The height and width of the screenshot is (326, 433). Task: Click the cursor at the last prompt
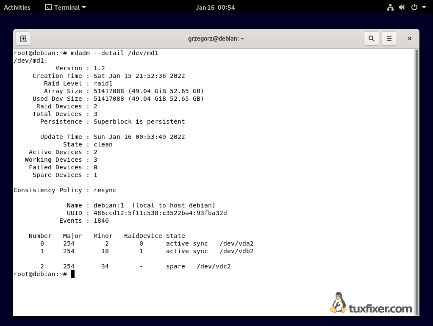[x=72, y=274]
